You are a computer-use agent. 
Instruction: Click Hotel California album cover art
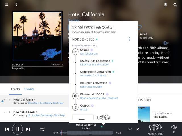point(37,36)
